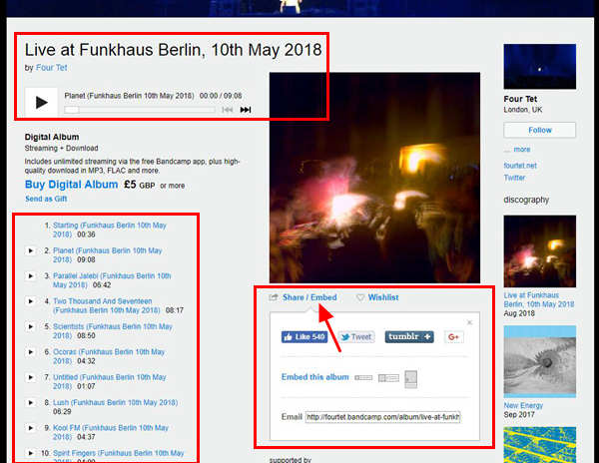This screenshot has height=463, width=599.
Task: Play the album with the large play button
Action: (41, 103)
